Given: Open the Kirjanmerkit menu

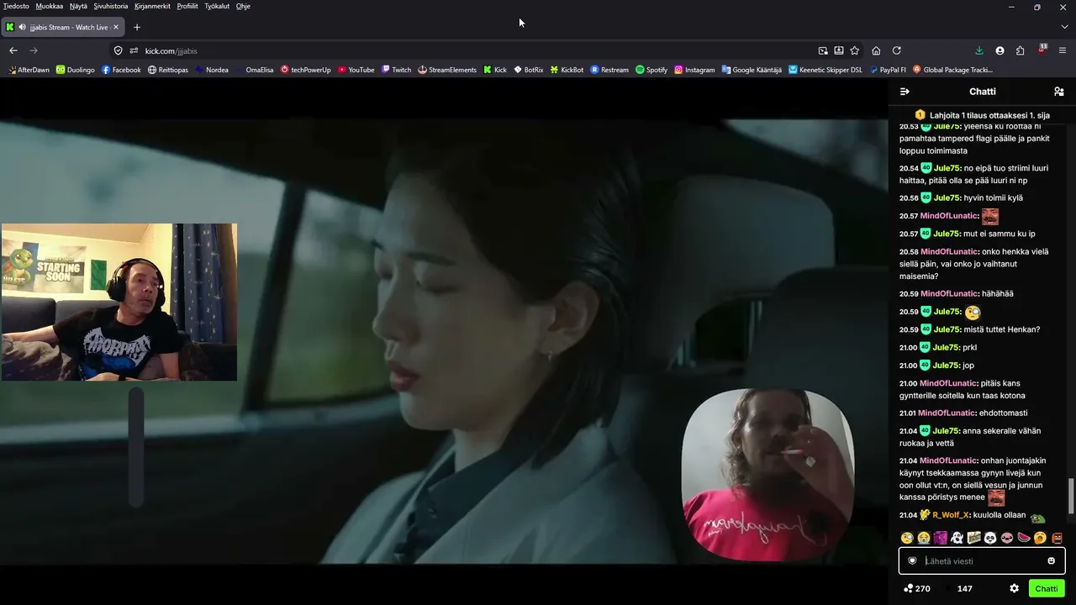Looking at the screenshot, I should 152,6.
